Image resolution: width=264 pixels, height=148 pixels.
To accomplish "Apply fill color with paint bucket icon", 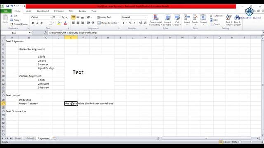I will (59, 23).
